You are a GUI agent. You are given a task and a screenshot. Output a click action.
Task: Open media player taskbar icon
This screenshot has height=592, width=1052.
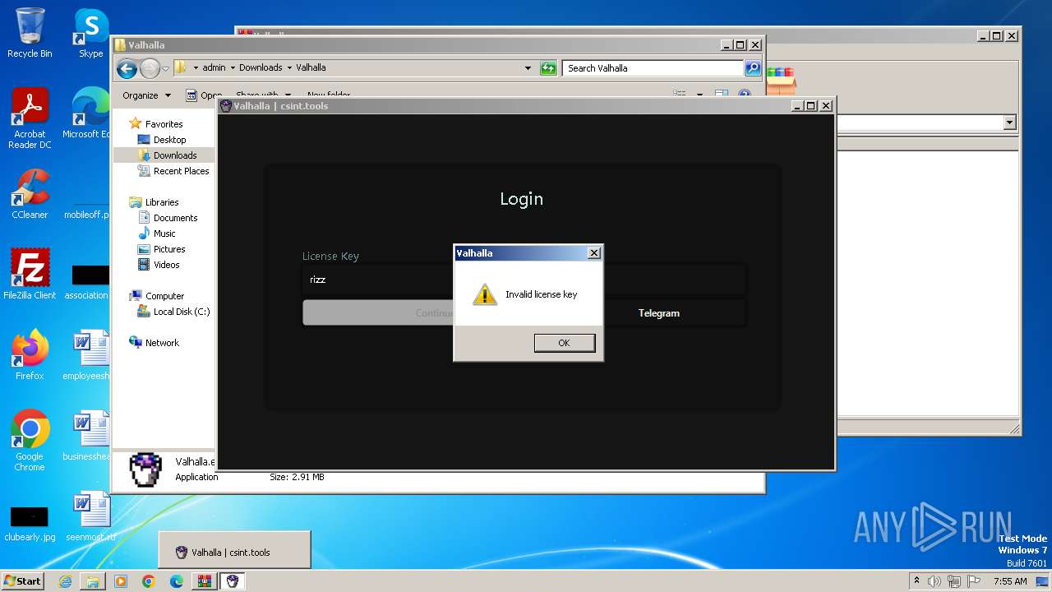pyautogui.click(x=121, y=581)
